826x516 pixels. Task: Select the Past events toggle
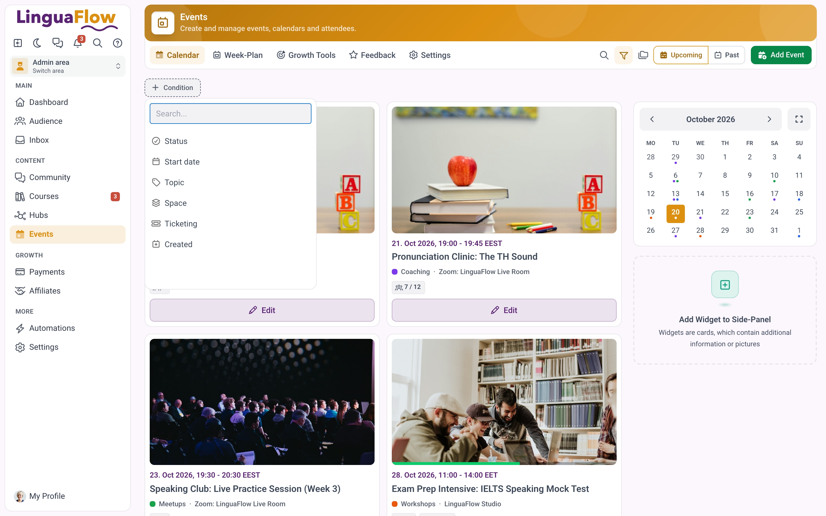point(727,55)
